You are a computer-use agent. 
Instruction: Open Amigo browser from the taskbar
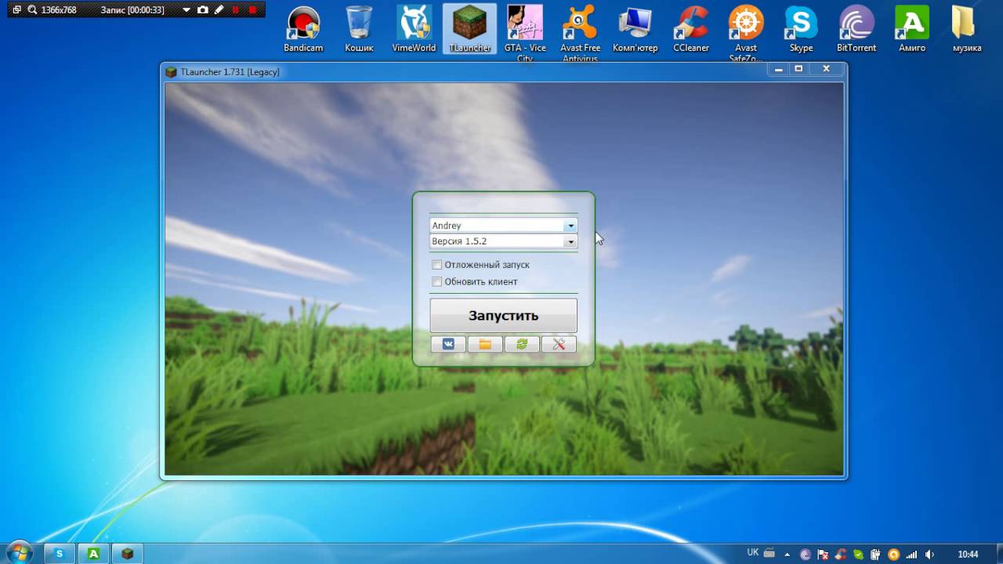pyautogui.click(x=93, y=554)
